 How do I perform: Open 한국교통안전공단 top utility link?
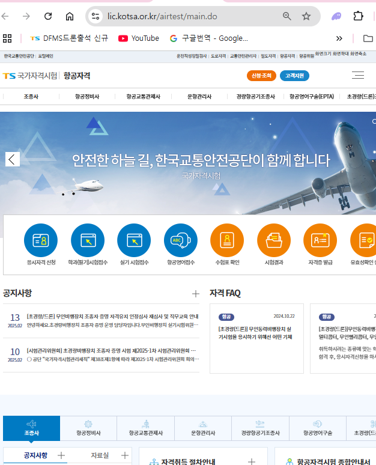tap(19, 56)
